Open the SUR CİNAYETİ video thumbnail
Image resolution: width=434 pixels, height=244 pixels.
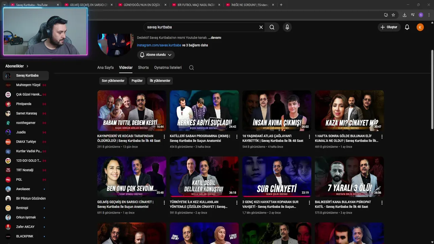tap(277, 177)
